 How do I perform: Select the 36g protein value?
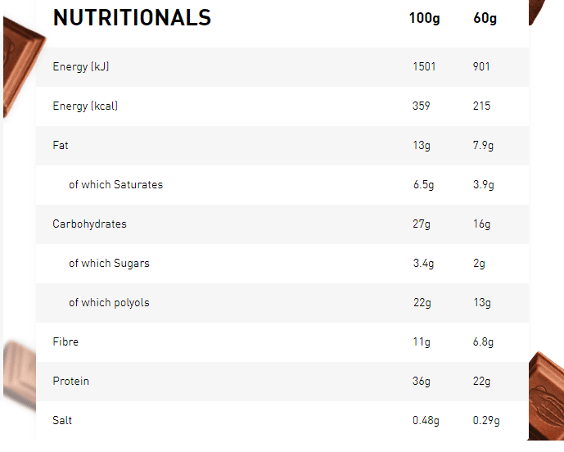point(422,382)
